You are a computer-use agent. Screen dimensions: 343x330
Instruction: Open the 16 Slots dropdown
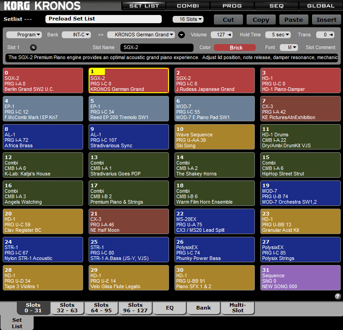188,19
